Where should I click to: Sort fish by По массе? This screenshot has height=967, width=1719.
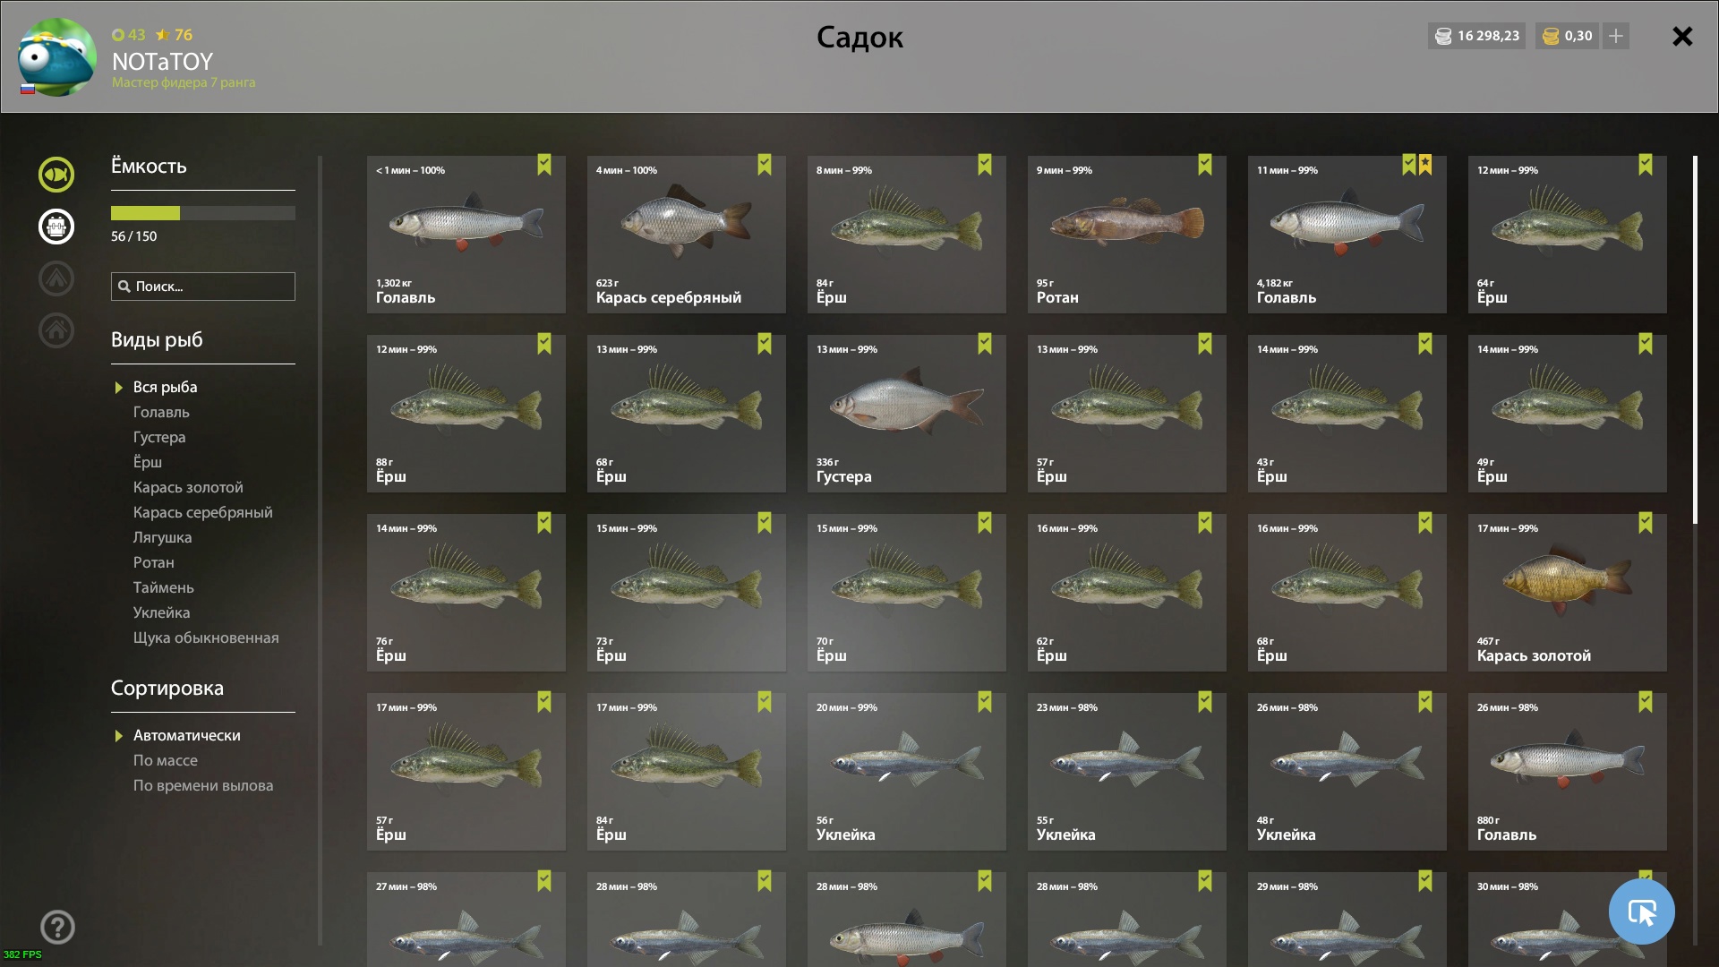[x=166, y=760]
